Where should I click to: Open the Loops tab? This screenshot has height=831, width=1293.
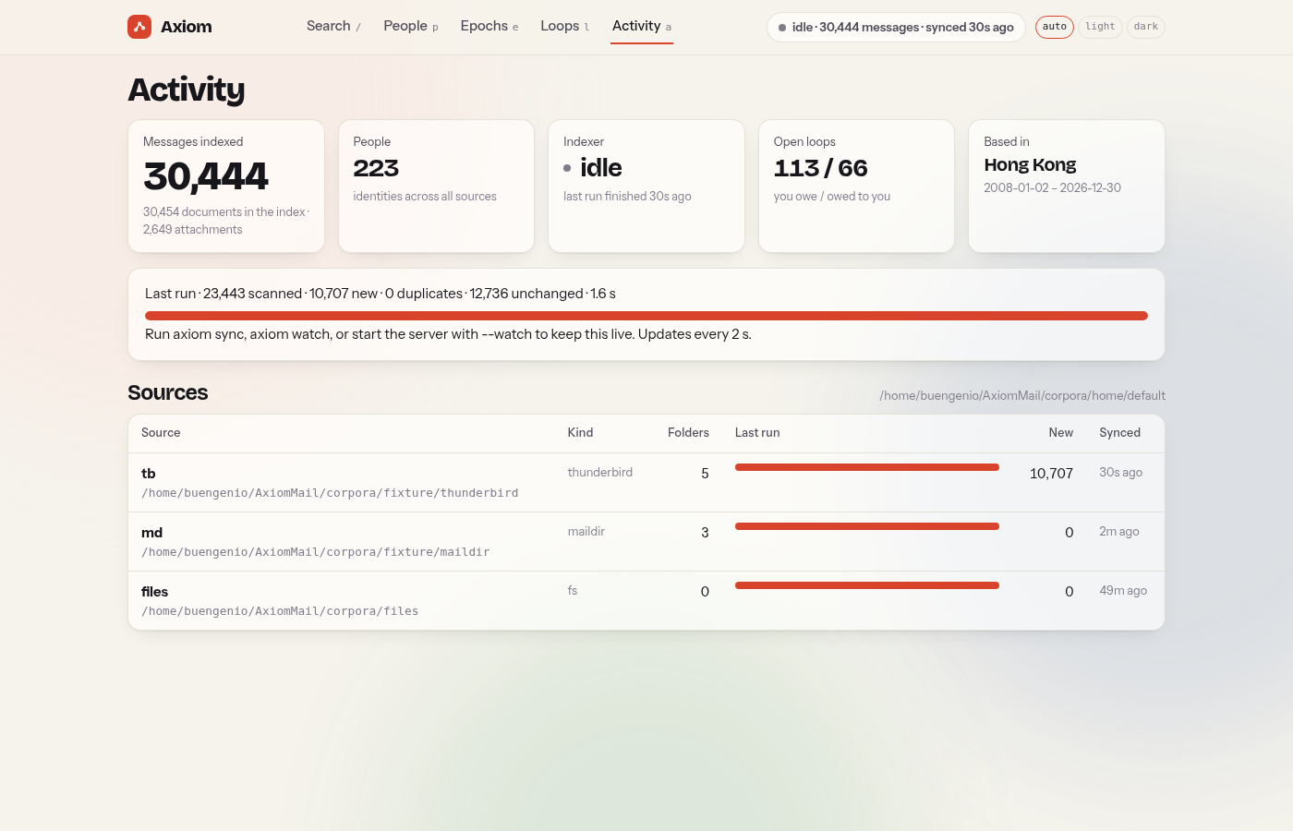(x=565, y=26)
